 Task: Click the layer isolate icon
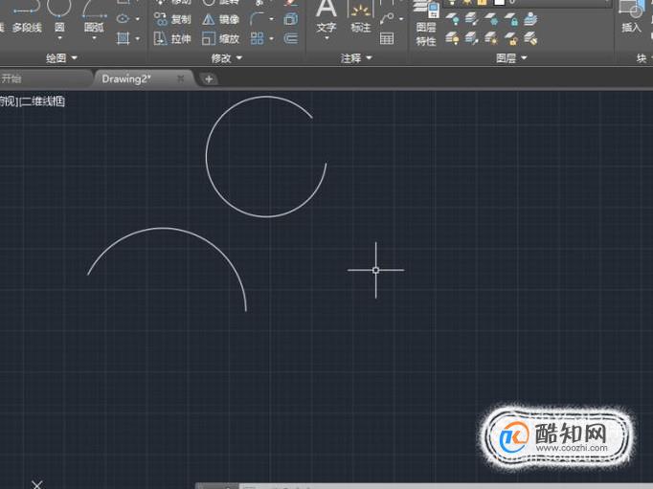click(472, 19)
